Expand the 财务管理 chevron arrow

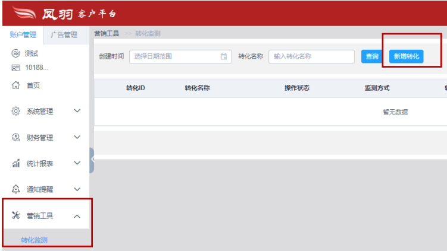pyautogui.click(x=77, y=138)
